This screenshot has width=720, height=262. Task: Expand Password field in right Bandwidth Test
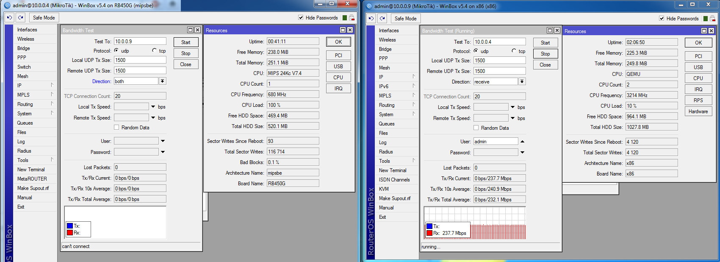point(522,152)
